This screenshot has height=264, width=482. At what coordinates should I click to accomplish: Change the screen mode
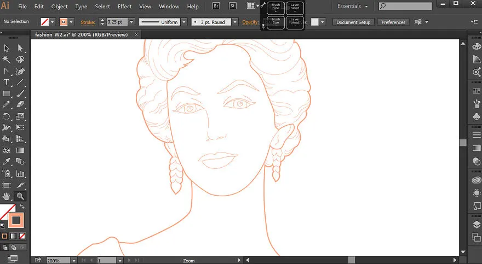pos(12,259)
